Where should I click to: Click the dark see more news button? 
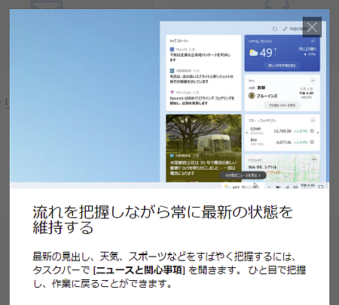pyautogui.click(x=243, y=175)
